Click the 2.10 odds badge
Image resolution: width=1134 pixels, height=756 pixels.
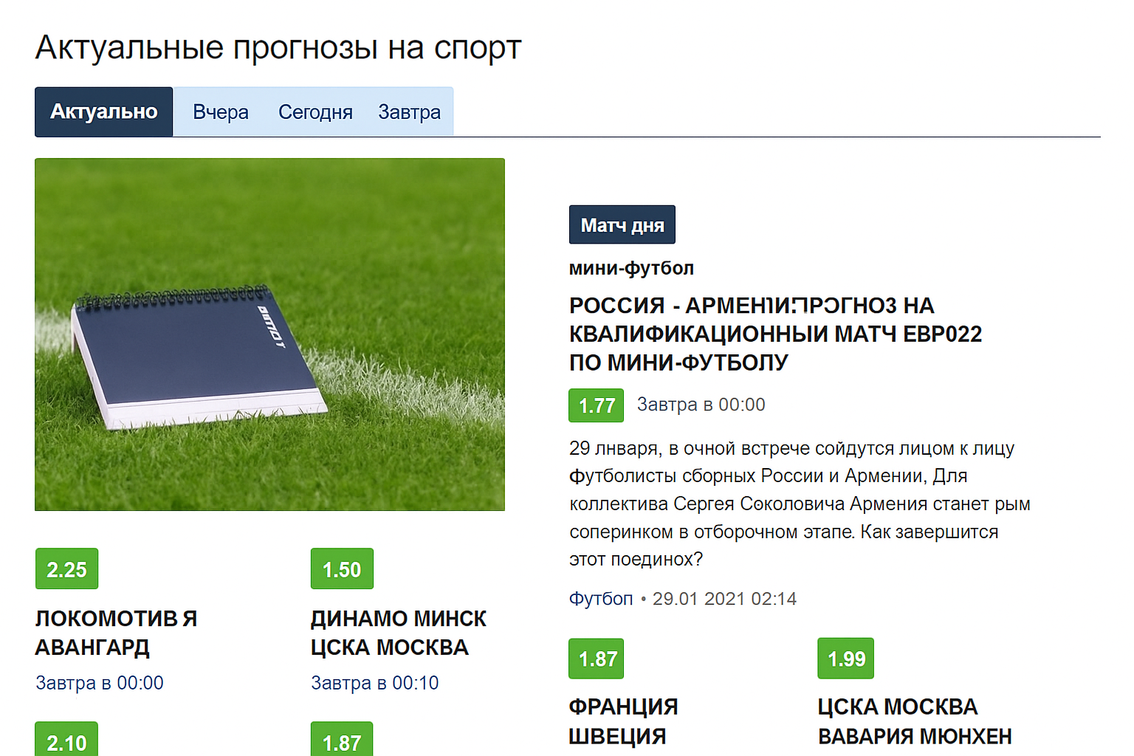coord(66,741)
